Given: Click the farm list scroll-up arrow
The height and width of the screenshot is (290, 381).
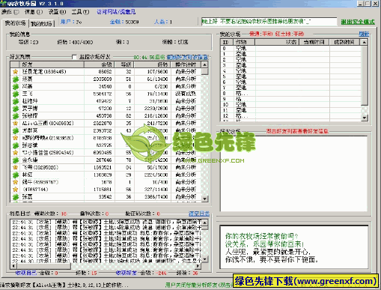Looking at the screenshot, I should [365, 42].
